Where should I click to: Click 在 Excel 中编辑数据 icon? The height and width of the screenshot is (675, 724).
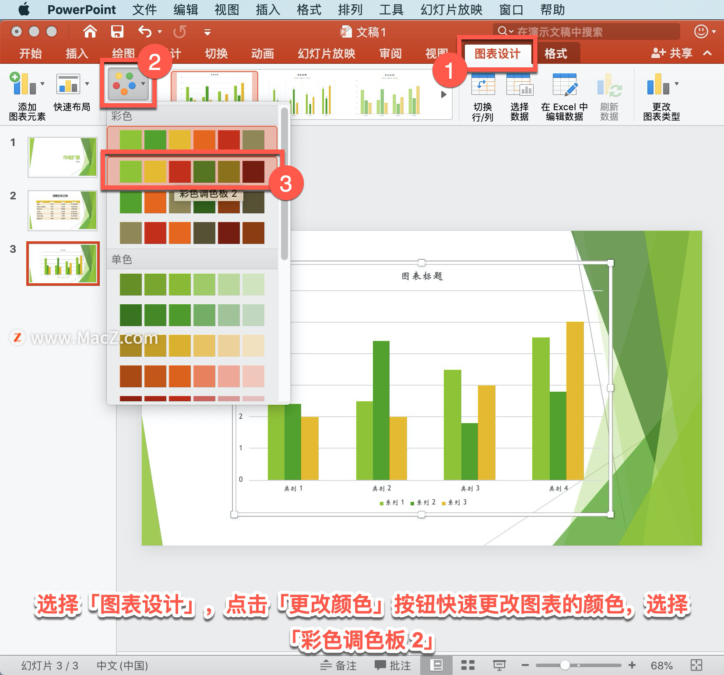pyautogui.click(x=565, y=84)
